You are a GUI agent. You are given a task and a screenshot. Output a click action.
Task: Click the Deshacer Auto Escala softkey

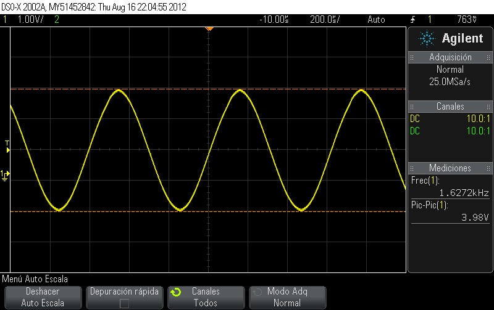click(43, 297)
